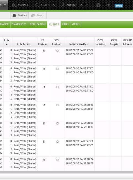
Task: Toggle iSCSI Enabled in fifth group of rows
Action: click(x=57, y=124)
